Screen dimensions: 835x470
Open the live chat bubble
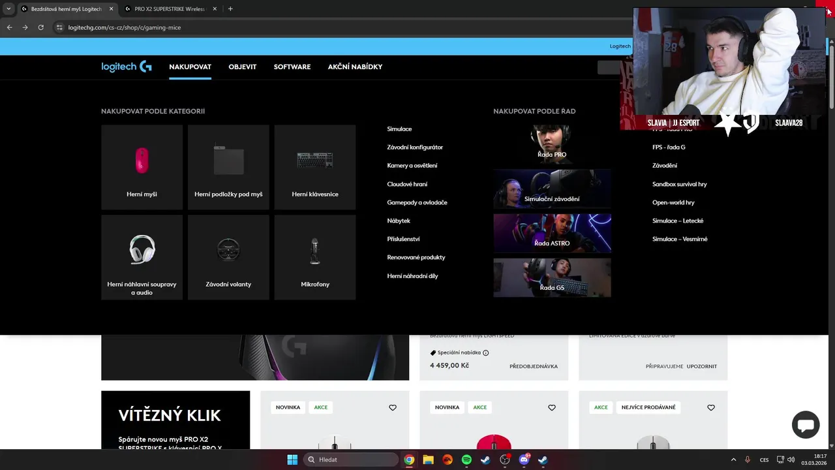806,425
